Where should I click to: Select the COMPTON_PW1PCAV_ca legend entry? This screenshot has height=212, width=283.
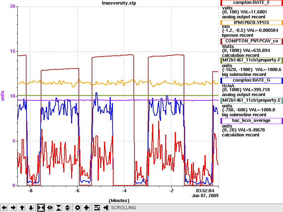click(252, 41)
